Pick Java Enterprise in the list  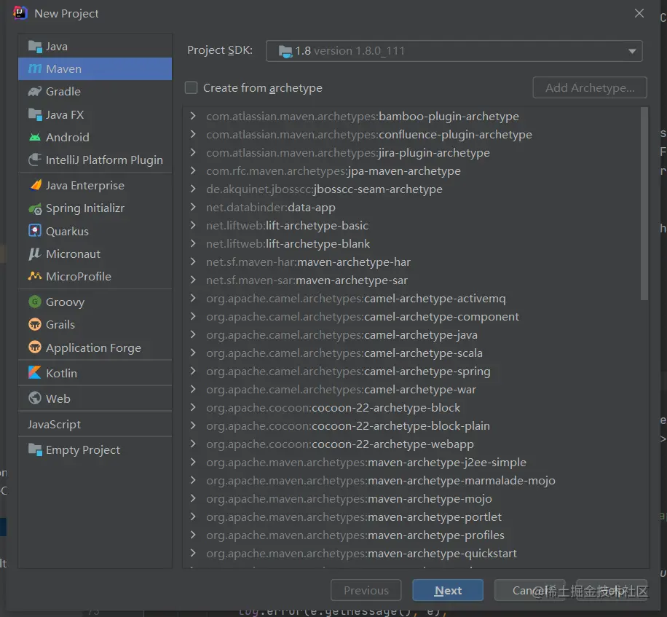[95, 186]
